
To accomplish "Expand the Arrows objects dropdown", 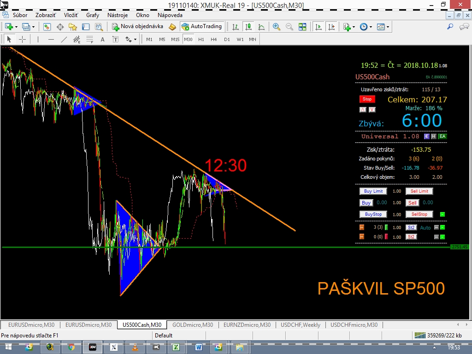I will click(x=135, y=40).
